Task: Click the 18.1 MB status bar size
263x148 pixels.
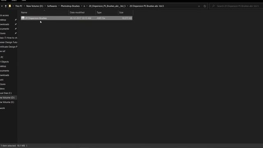Action: click(21, 146)
